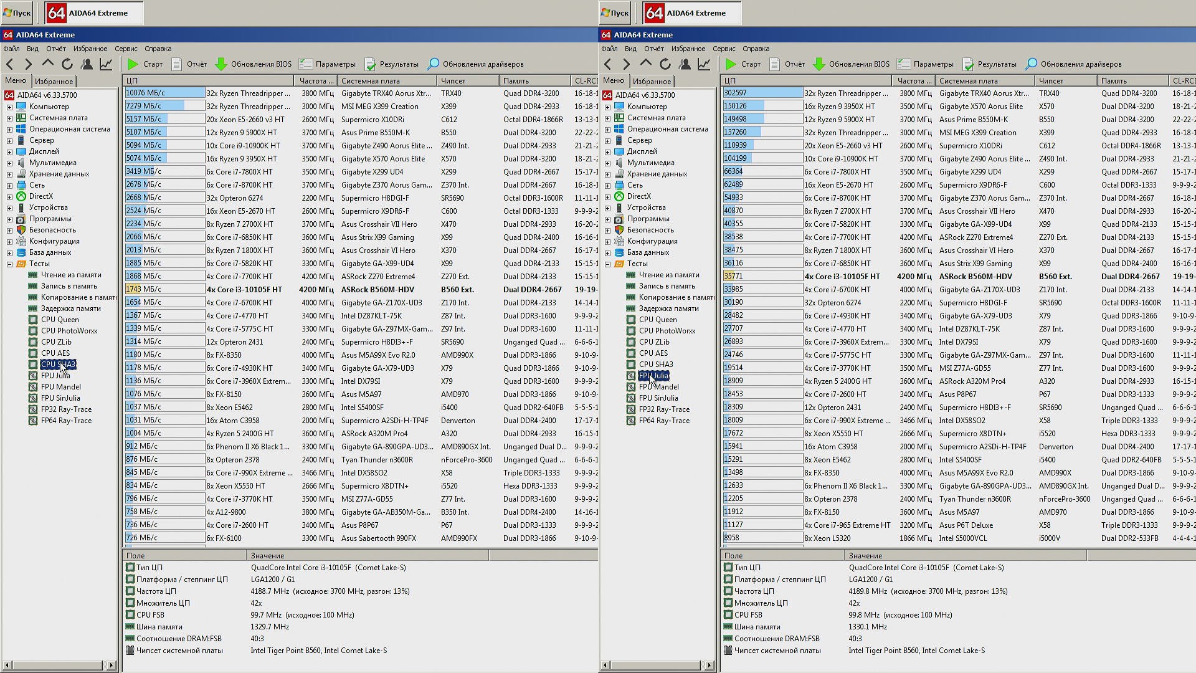1196x673 pixels.
Task: Expand Компьютер node in left window tree
Action: pos(9,107)
